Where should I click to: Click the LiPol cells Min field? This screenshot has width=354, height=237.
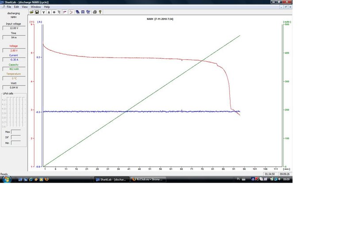[x=16, y=143]
